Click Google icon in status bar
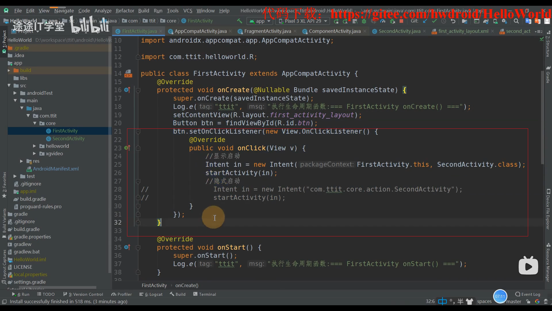 pos(537,301)
